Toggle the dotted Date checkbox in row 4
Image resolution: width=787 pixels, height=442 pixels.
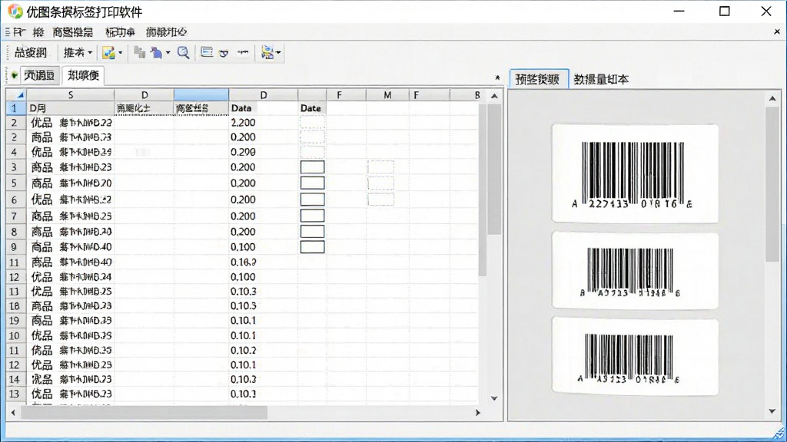pos(312,152)
